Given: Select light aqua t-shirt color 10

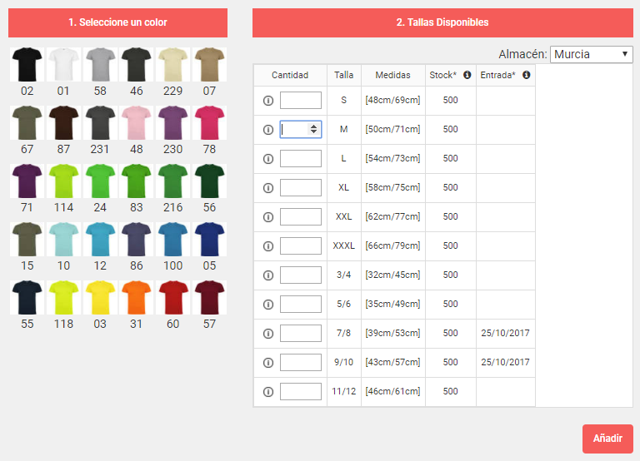Looking at the screenshot, I should (63, 240).
